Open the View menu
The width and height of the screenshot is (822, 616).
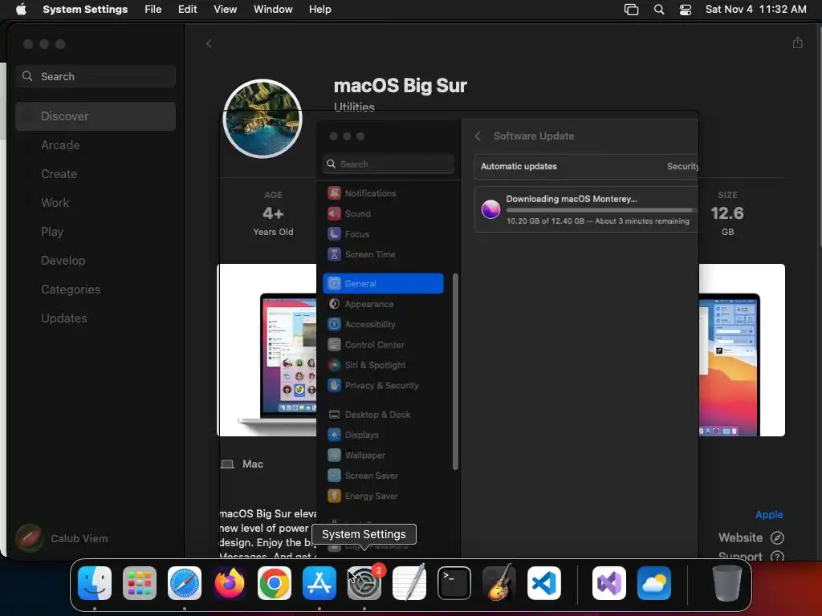tap(225, 9)
